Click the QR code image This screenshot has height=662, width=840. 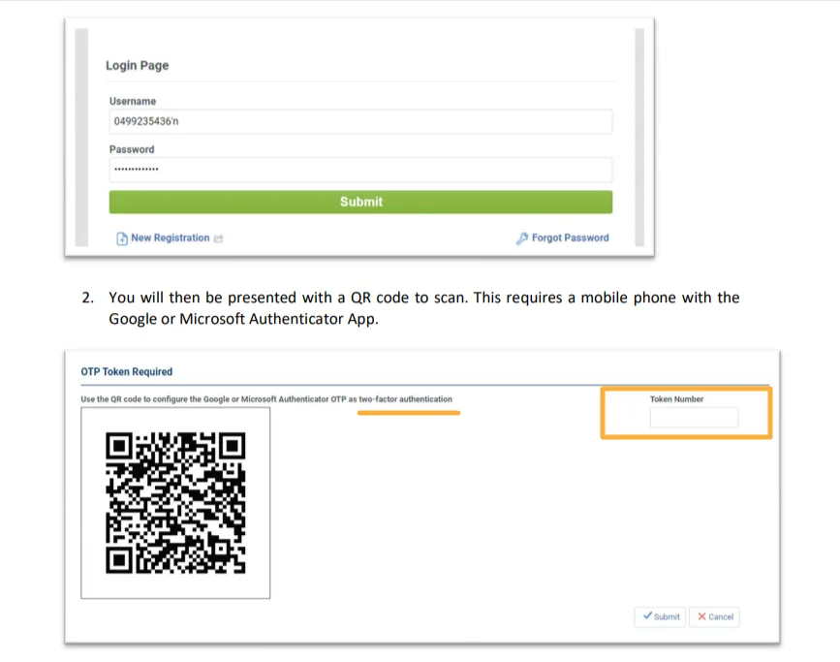point(175,503)
